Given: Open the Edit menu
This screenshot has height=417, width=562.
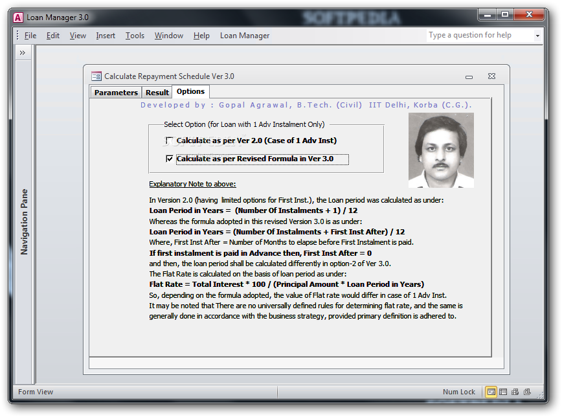Looking at the screenshot, I should [53, 36].
